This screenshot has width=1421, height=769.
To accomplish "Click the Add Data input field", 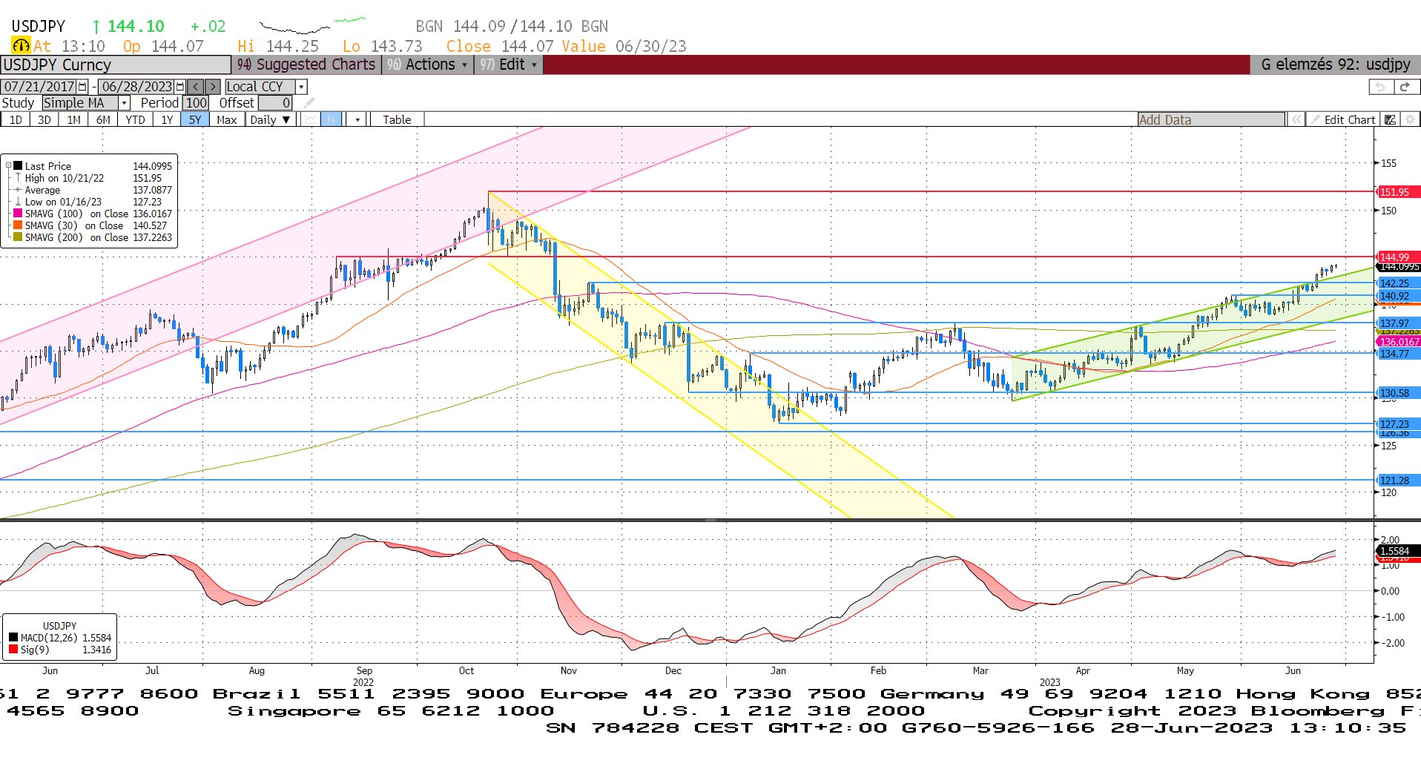I will (x=1211, y=119).
